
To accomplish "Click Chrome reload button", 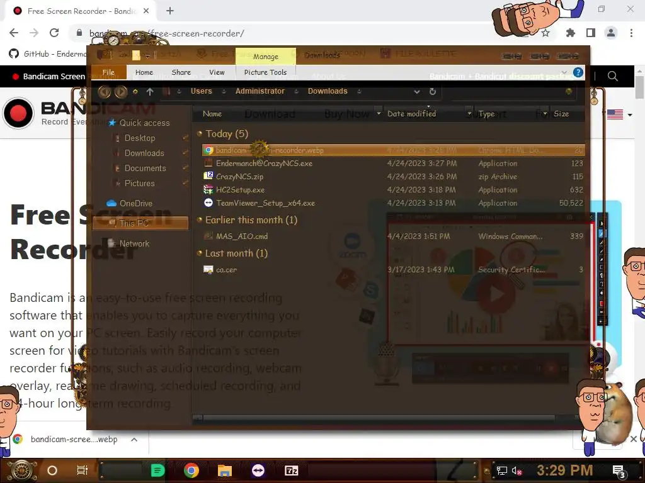I will (54, 33).
